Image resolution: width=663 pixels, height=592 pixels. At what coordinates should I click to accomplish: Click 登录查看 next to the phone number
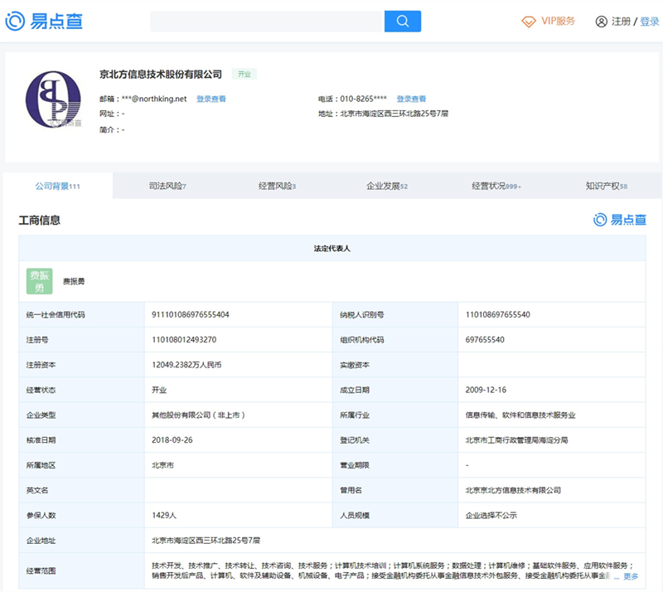[x=410, y=98]
